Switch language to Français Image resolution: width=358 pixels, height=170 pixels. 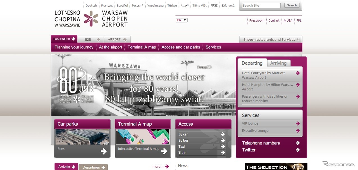coord(107,6)
